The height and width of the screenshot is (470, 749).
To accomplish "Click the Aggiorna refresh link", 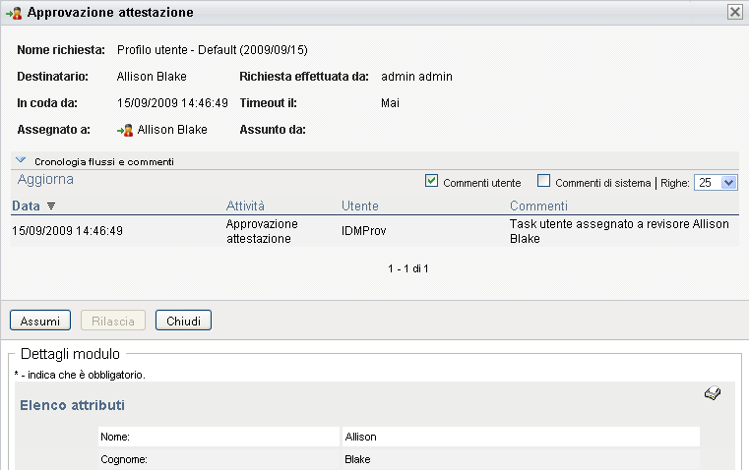I will click(45, 180).
